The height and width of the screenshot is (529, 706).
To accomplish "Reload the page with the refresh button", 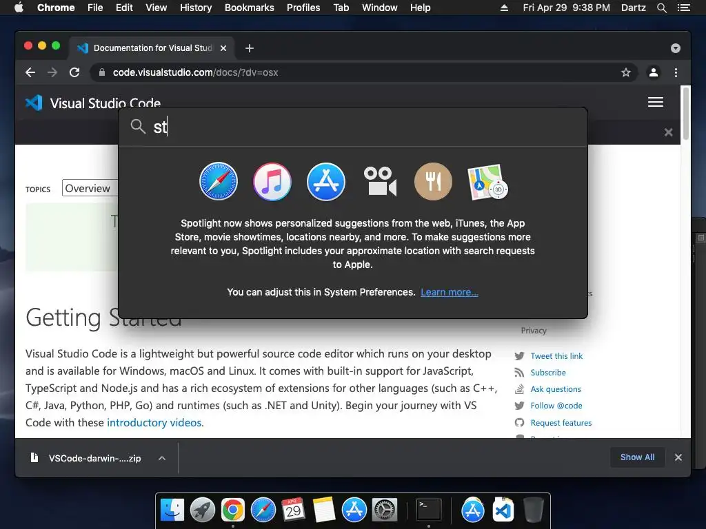I will [x=74, y=72].
